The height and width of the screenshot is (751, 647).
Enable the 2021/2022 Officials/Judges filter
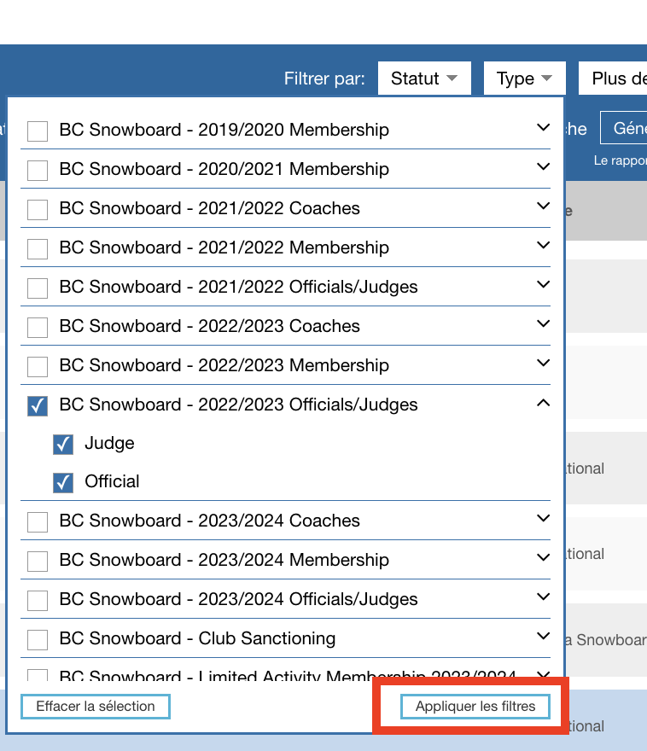[x=37, y=287]
